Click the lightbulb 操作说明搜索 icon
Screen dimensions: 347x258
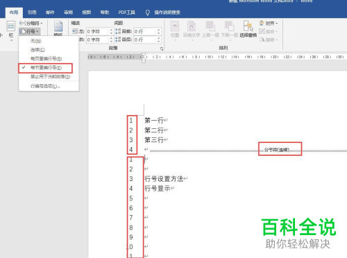[x=148, y=12]
